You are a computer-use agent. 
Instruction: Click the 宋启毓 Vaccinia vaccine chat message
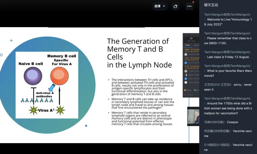pos(228,133)
